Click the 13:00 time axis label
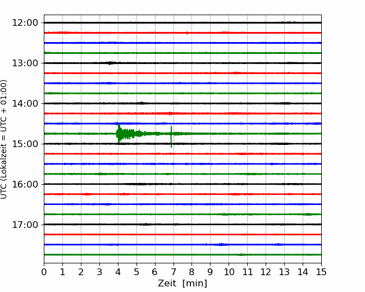This screenshot has height=292, width=365. click(x=25, y=63)
